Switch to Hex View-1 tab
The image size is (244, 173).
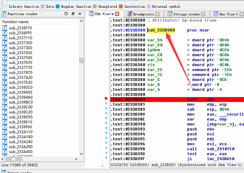(x=229, y=14)
